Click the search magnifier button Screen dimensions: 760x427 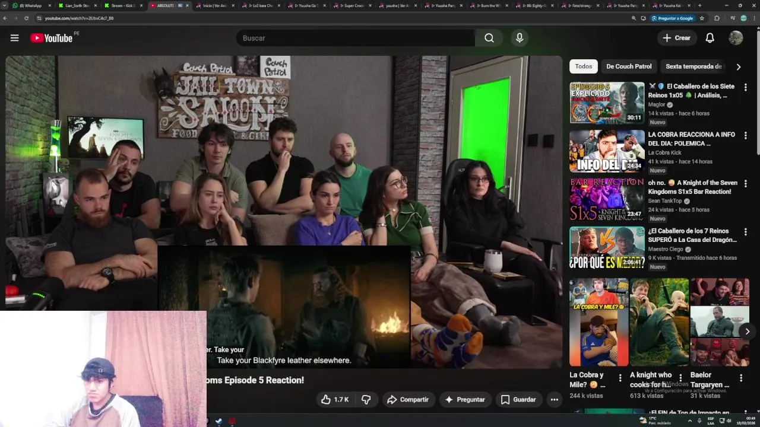(x=489, y=38)
